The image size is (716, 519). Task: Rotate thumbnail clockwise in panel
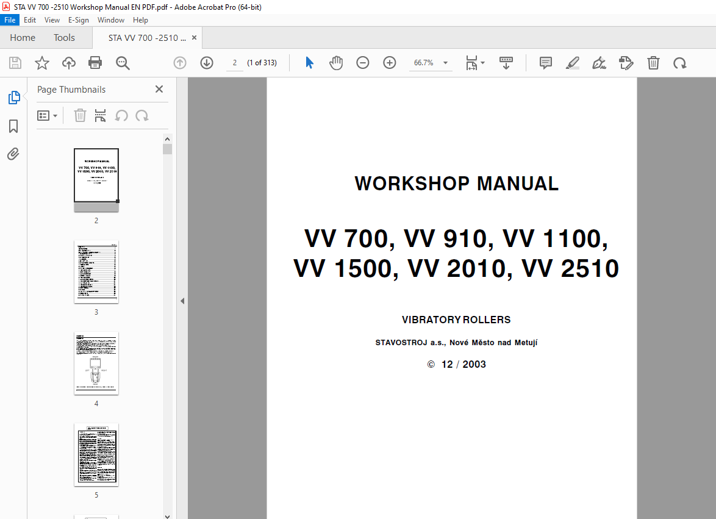coord(142,115)
